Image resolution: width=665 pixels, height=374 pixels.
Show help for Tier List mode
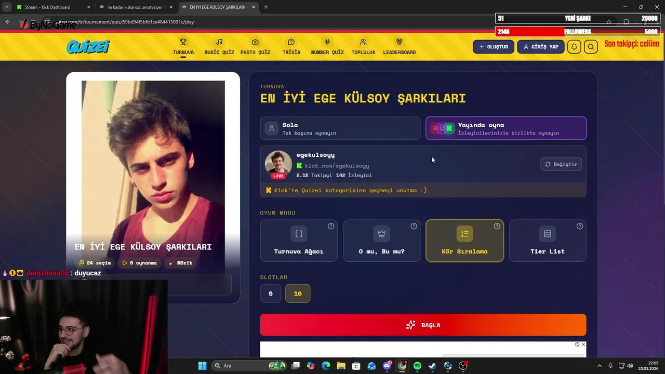(x=580, y=226)
